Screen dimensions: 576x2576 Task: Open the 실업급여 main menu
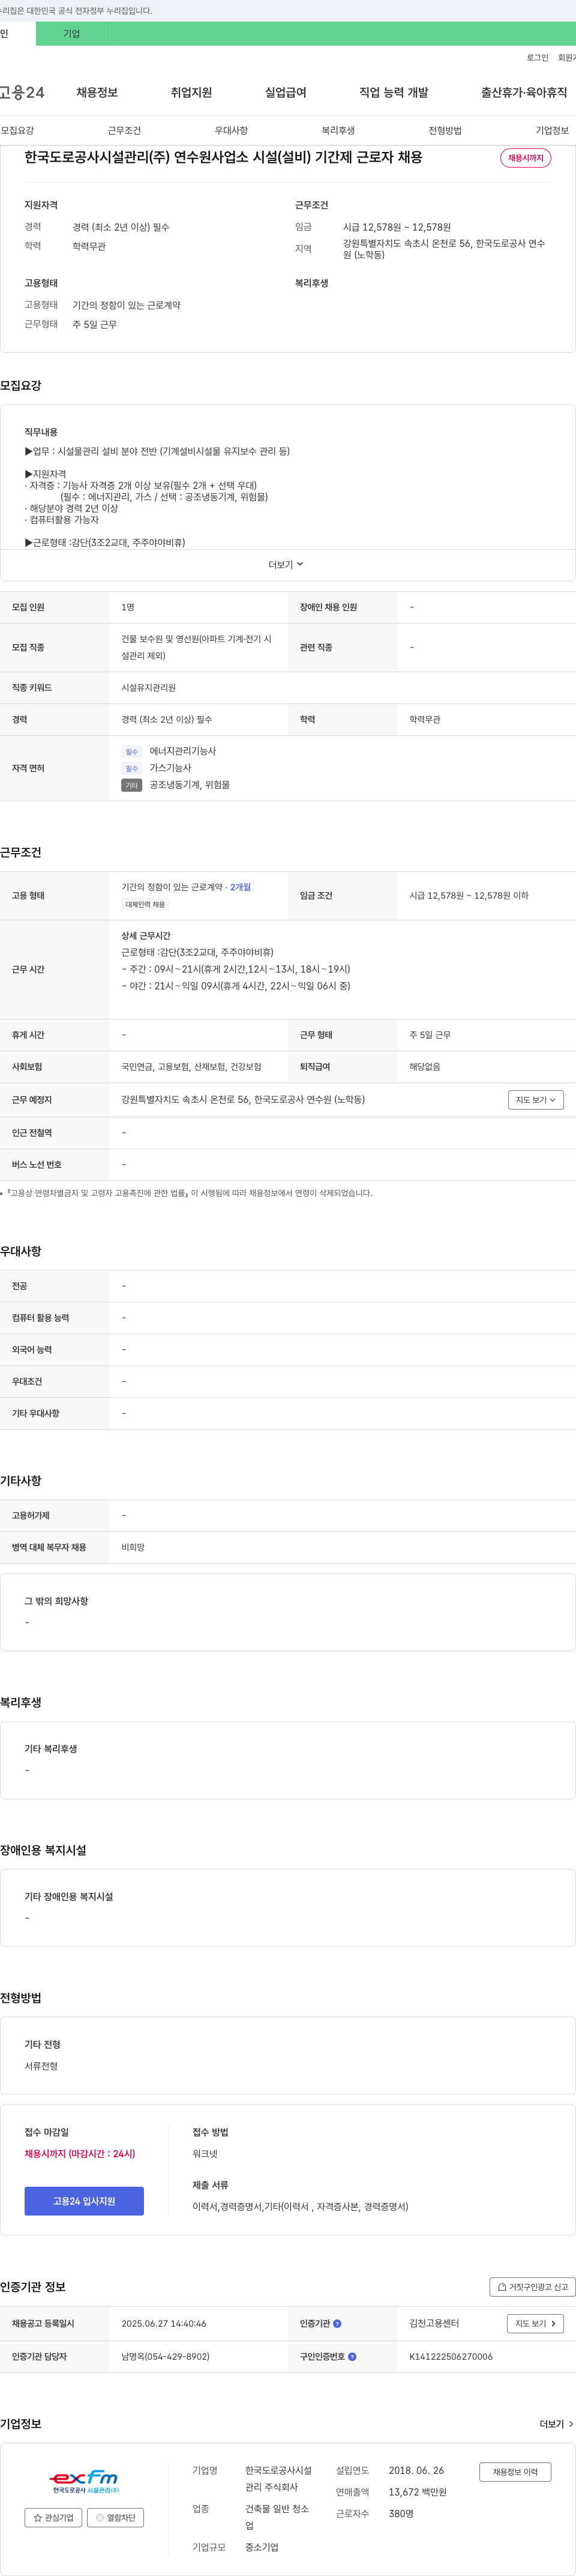pos(286,92)
